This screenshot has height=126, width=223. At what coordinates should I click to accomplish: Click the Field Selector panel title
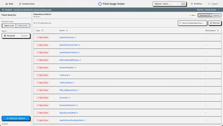point(9,15)
